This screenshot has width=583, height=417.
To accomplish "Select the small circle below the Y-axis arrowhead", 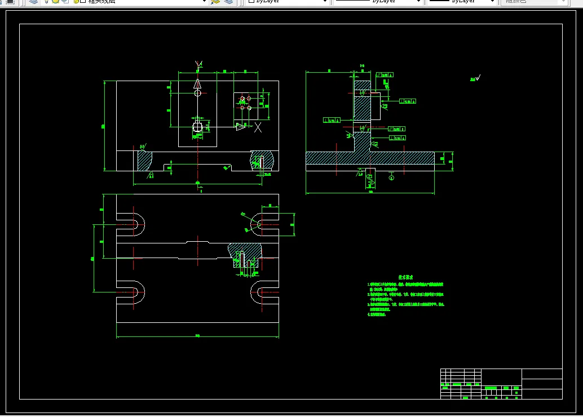I will 197,93.
